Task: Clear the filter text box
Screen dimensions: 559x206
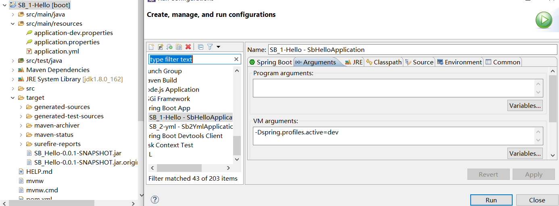Action: point(236,60)
